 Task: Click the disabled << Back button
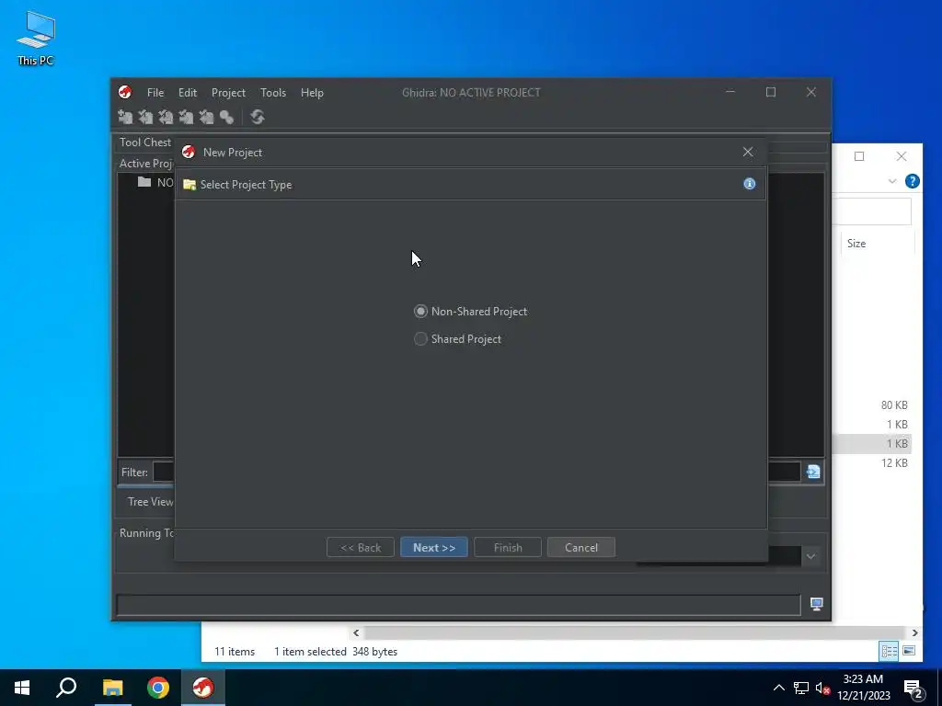click(x=361, y=548)
